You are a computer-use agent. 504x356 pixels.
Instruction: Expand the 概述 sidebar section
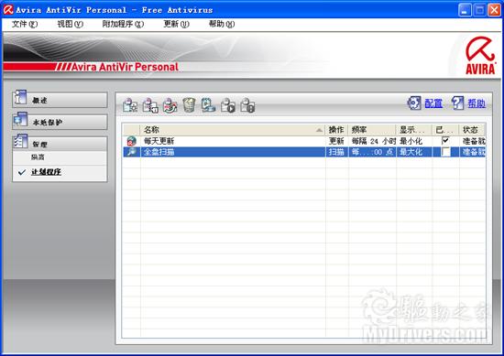60,100
